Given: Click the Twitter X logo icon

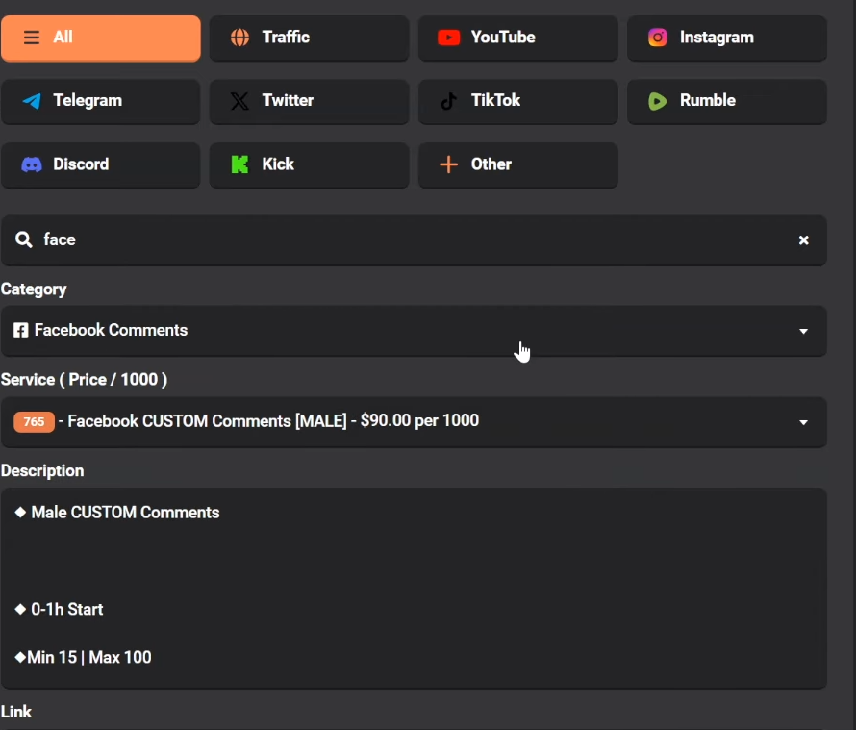Looking at the screenshot, I should [239, 101].
